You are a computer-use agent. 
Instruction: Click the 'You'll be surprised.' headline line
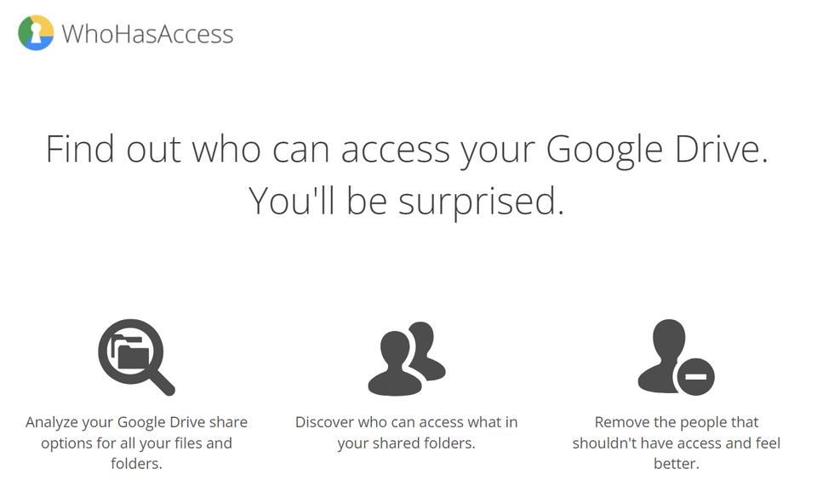(407, 201)
